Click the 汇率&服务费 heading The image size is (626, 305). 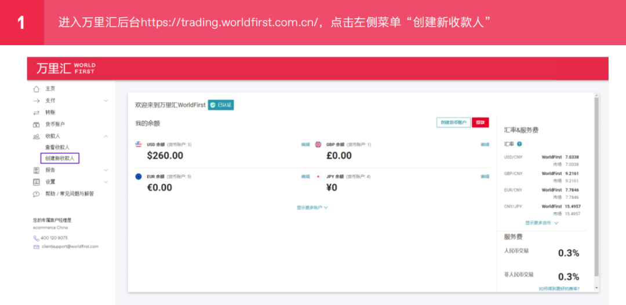click(x=522, y=130)
